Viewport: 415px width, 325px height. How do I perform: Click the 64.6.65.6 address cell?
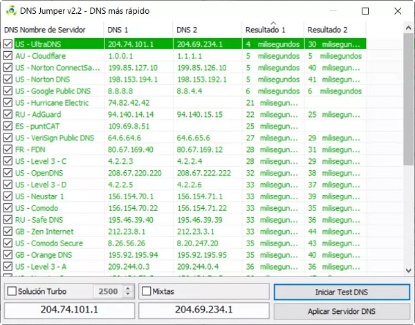coord(194,138)
